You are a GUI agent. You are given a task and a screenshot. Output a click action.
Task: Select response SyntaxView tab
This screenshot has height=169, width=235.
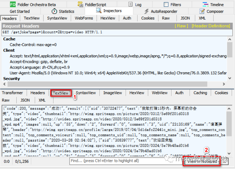(x=86, y=93)
